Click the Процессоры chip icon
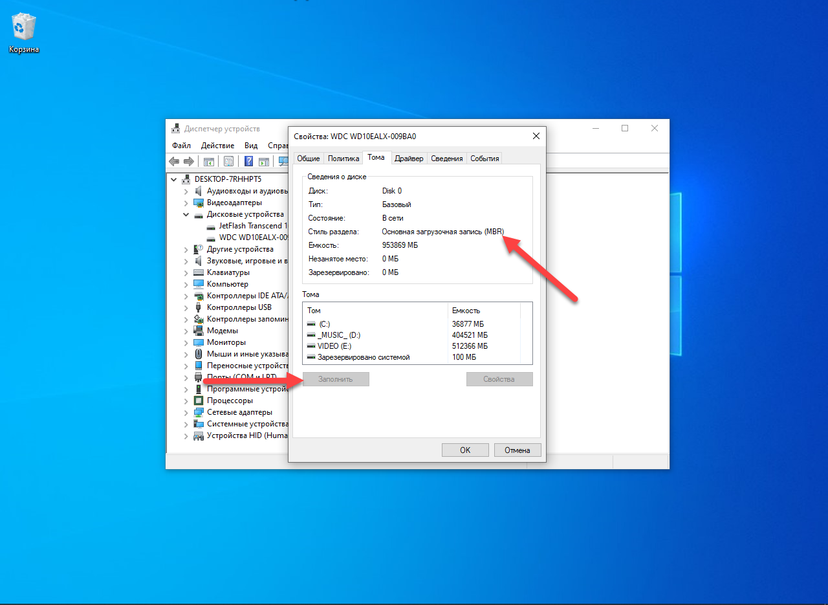The width and height of the screenshot is (828, 605). pos(199,401)
